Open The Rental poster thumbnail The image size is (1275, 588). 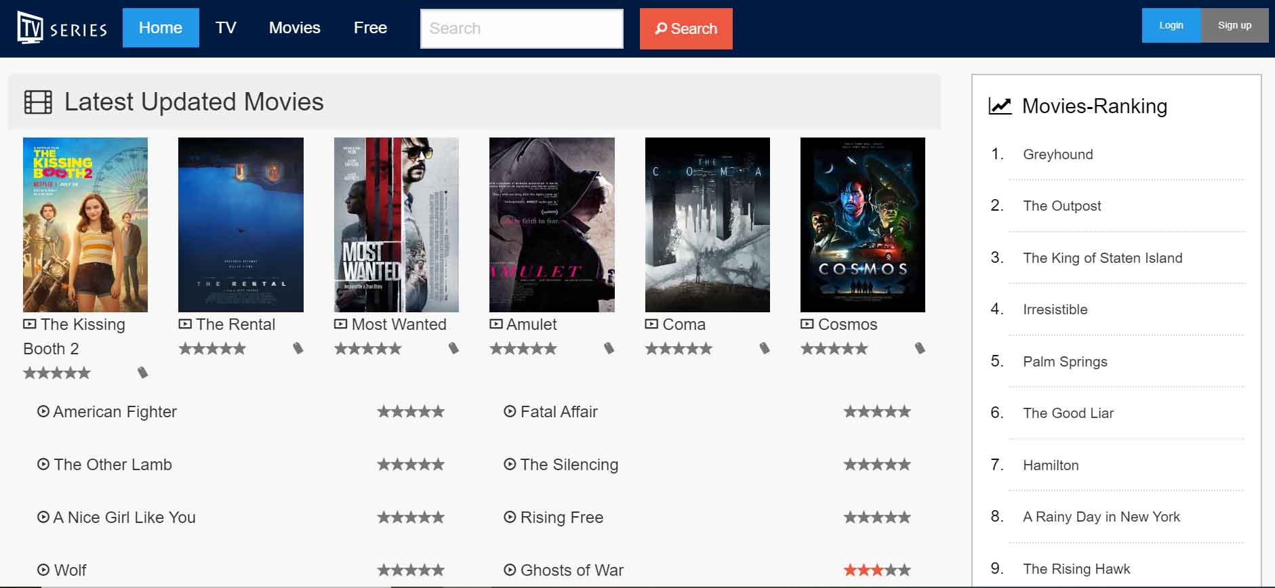tap(241, 225)
